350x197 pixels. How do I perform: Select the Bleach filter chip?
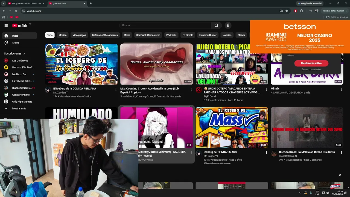241,35
